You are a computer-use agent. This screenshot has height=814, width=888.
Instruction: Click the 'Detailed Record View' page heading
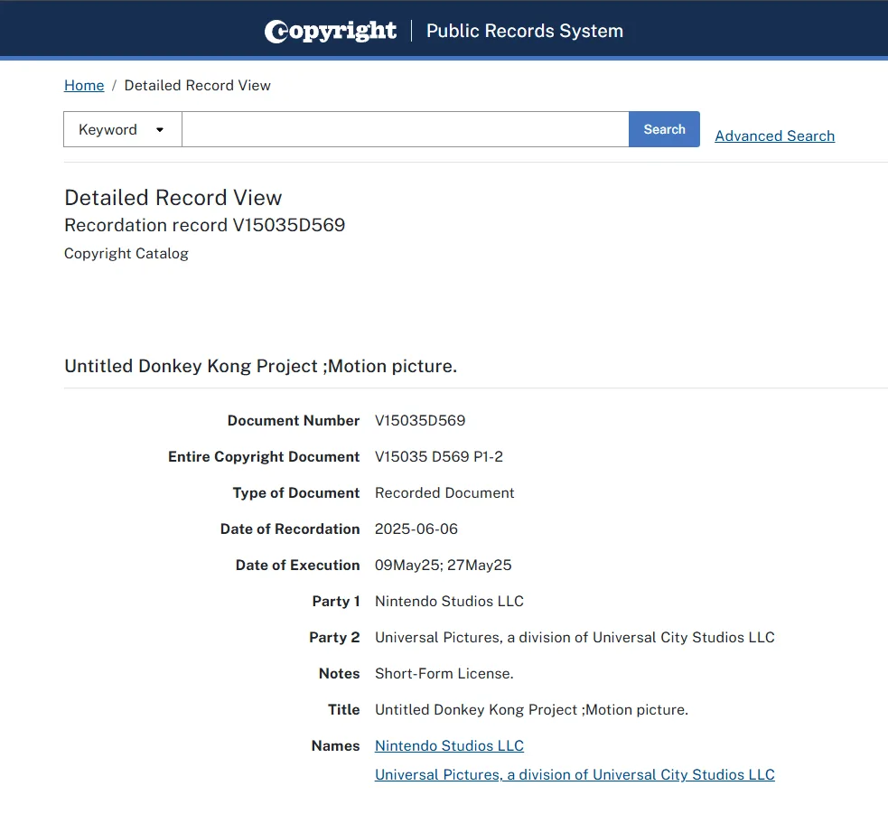173,198
